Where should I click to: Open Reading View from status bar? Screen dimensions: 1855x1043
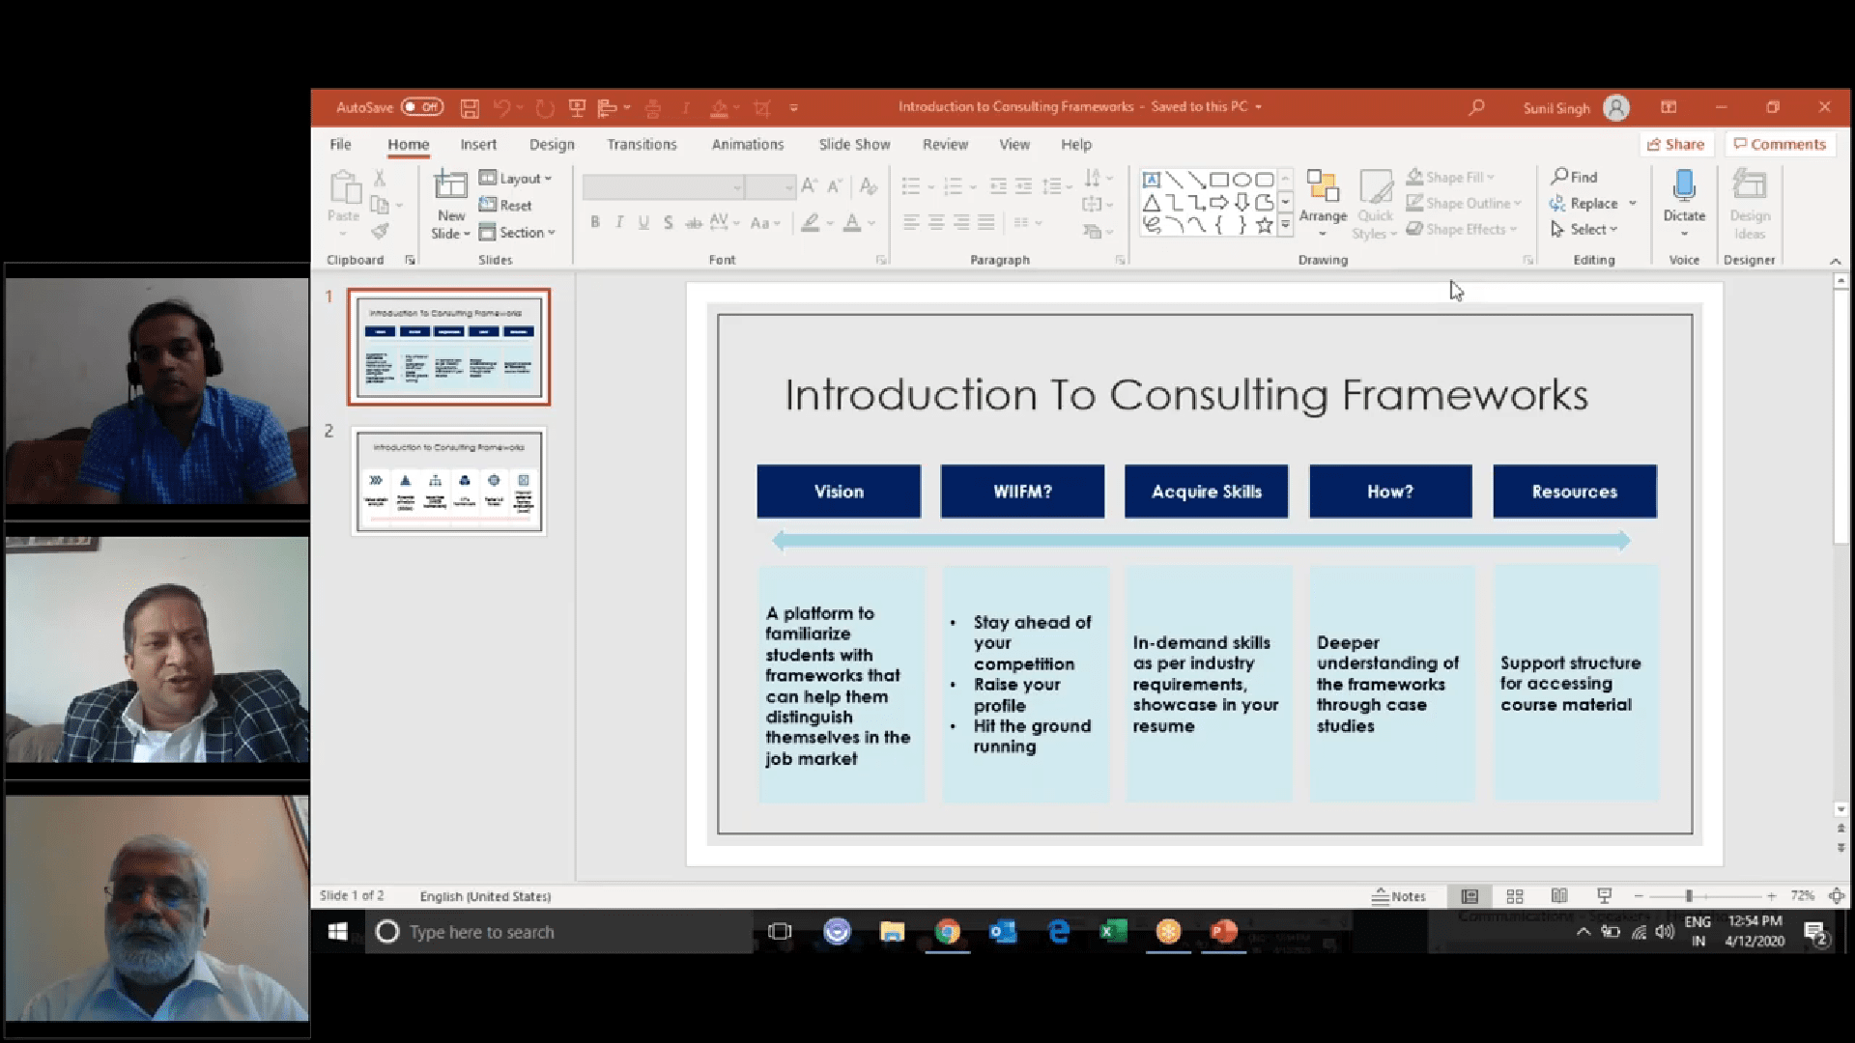point(1559,896)
